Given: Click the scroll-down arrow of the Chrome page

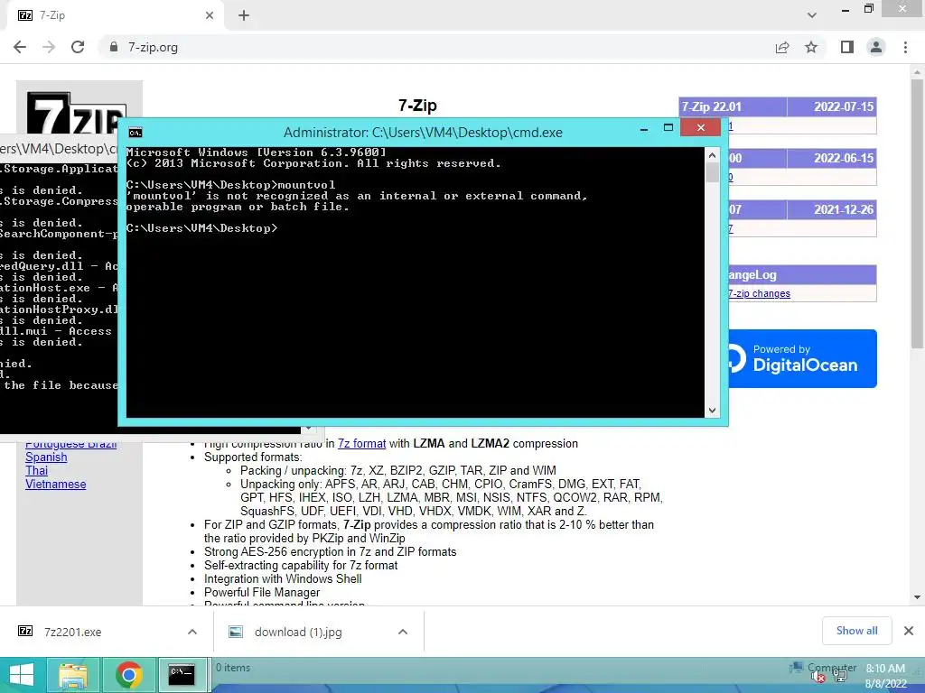Looking at the screenshot, I should click(x=917, y=597).
